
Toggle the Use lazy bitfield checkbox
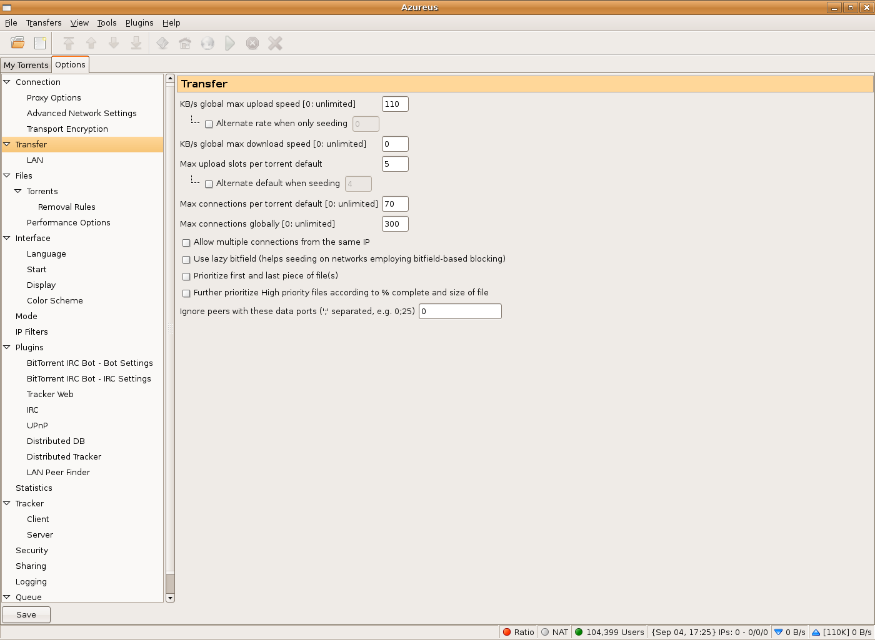(186, 260)
